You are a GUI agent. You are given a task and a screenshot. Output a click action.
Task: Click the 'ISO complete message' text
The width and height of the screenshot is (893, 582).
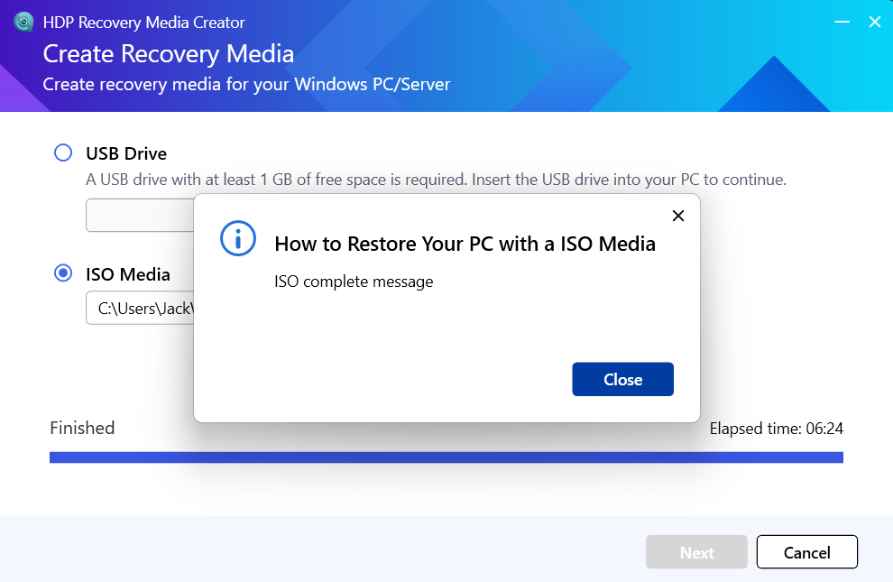pos(354,282)
